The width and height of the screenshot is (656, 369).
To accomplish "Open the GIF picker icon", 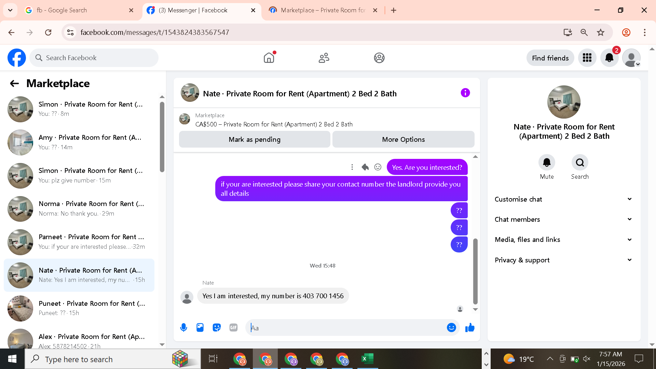I will (233, 328).
